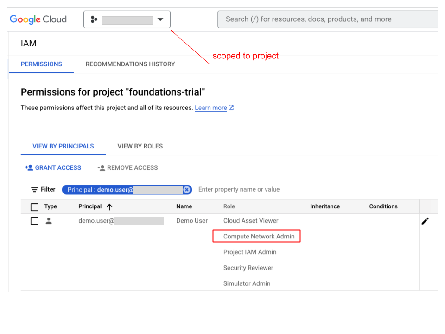Open the Learn more link
Viewport: 445px width, 334px height.
(x=211, y=107)
